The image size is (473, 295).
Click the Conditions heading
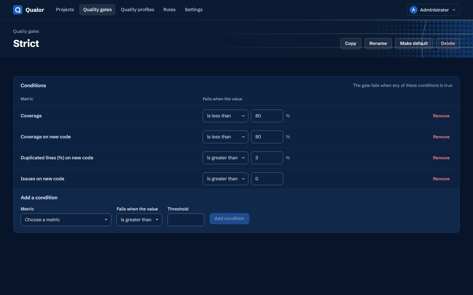pos(33,86)
